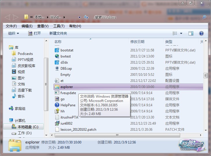Open the 音乐 library
211x156 pixels.
point(18,96)
